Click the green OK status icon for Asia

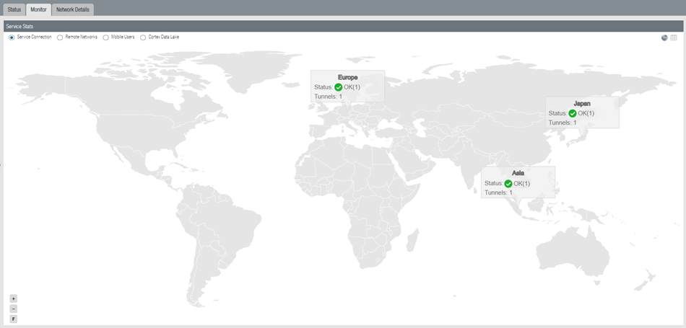[x=508, y=183]
